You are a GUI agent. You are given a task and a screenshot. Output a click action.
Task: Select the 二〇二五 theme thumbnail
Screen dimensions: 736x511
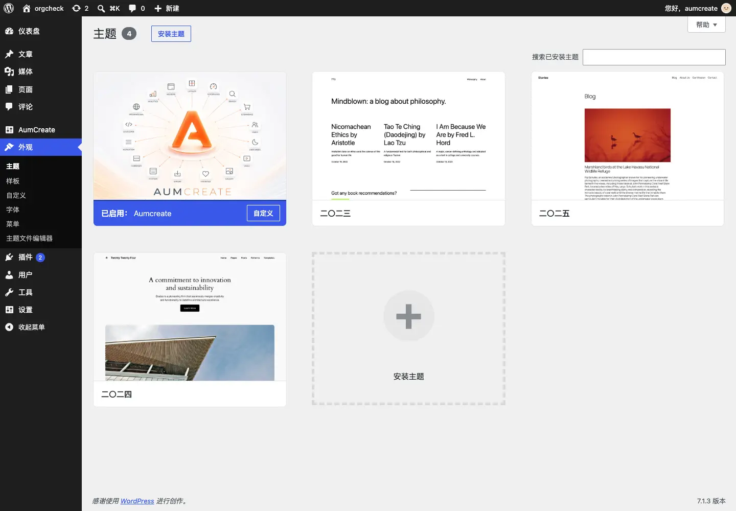pyautogui.click(x=628, y=136)
